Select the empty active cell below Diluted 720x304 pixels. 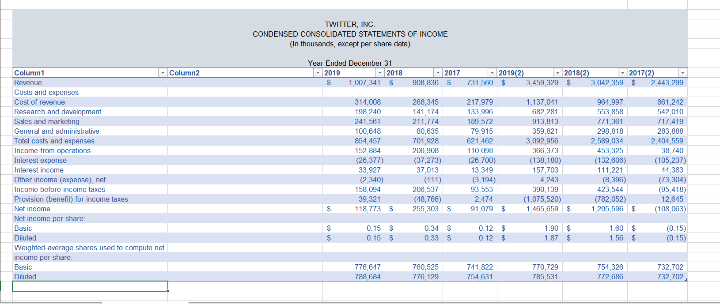pyautogui.click(x=90, y=286)
